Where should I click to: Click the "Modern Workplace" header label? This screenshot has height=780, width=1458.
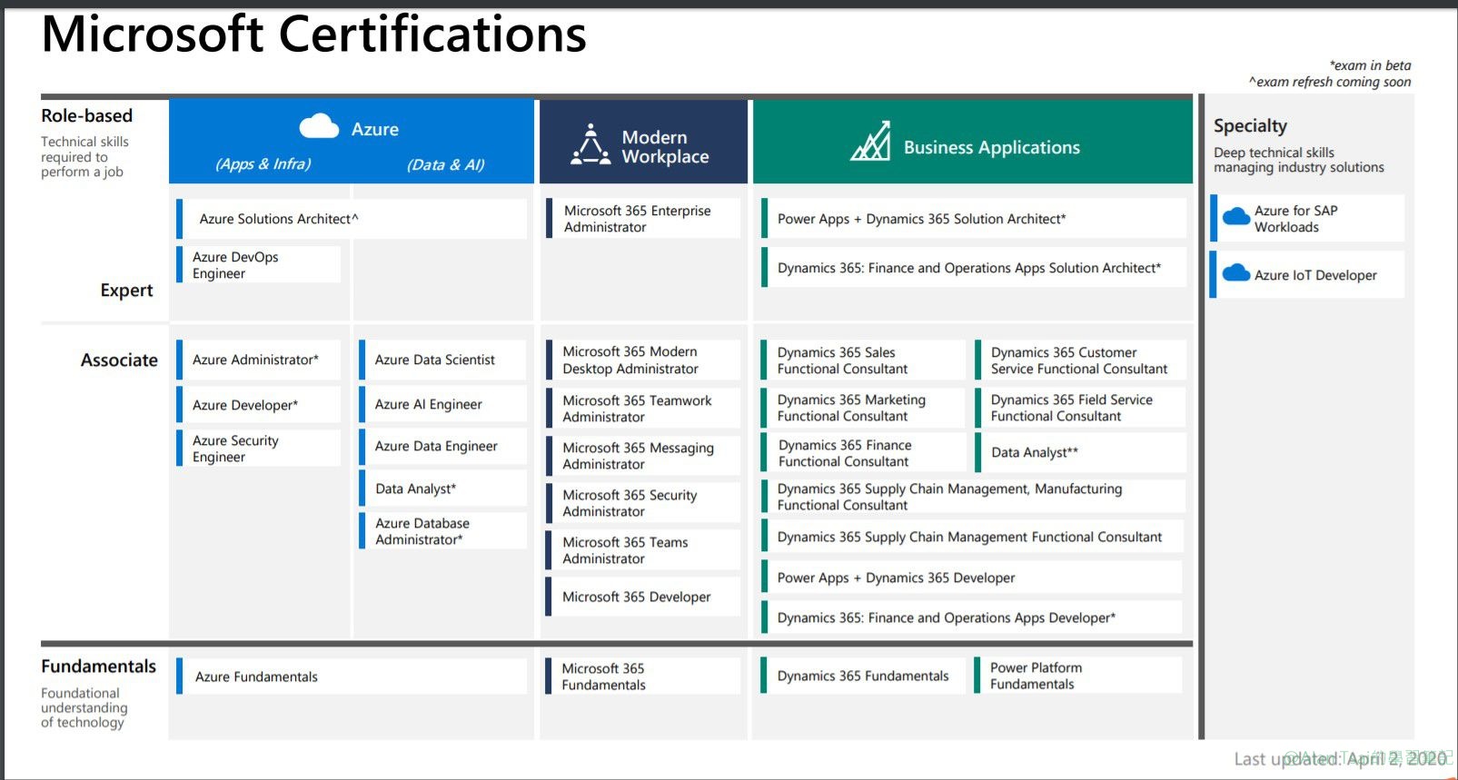666,147
